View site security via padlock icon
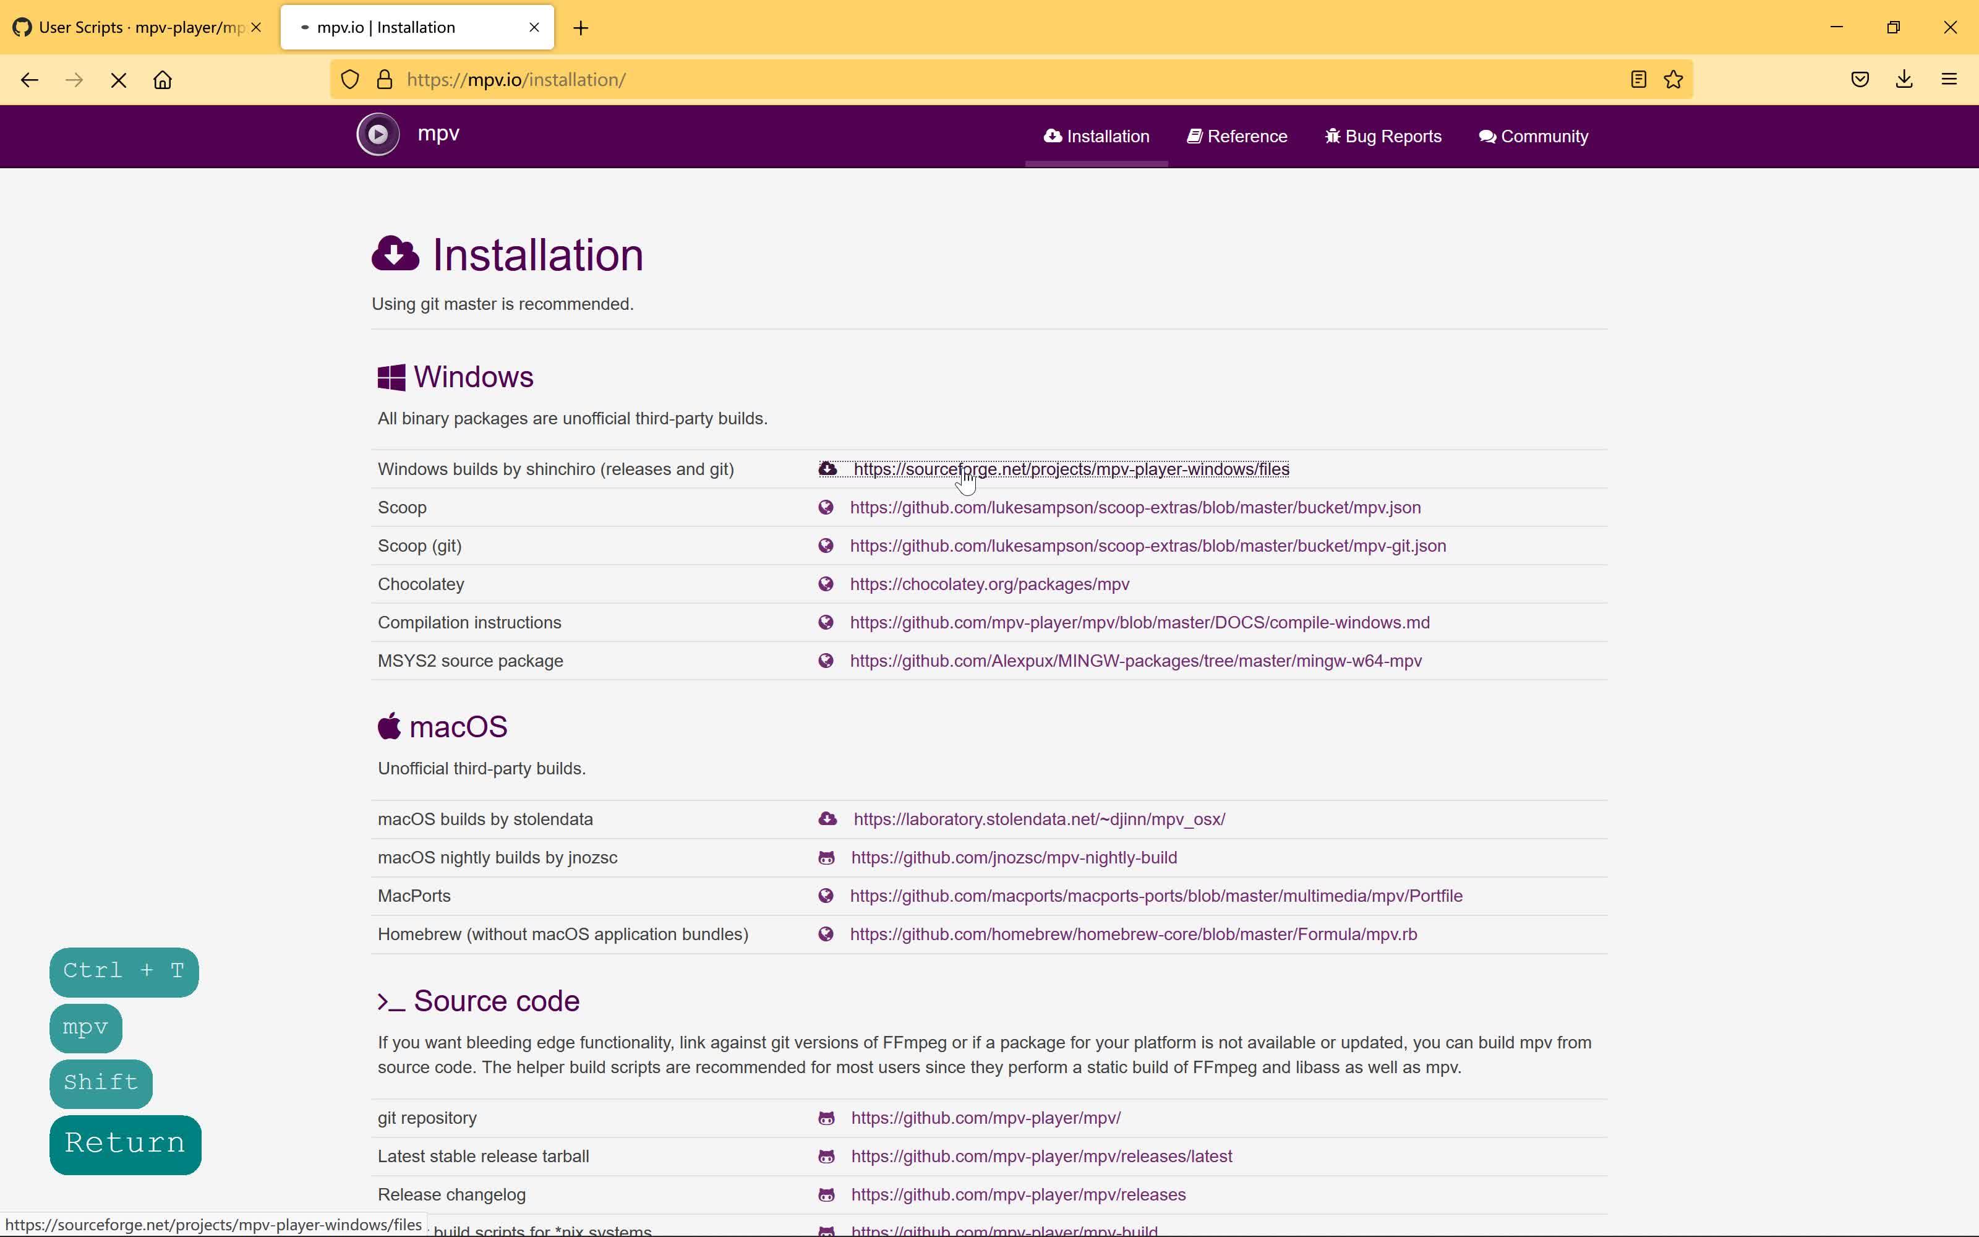 (384, 79)
